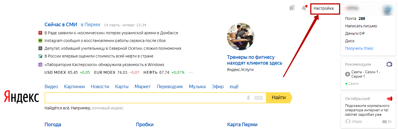Open the o0lgap user avatar
398x129 pixels.
[x=348, y=122]
